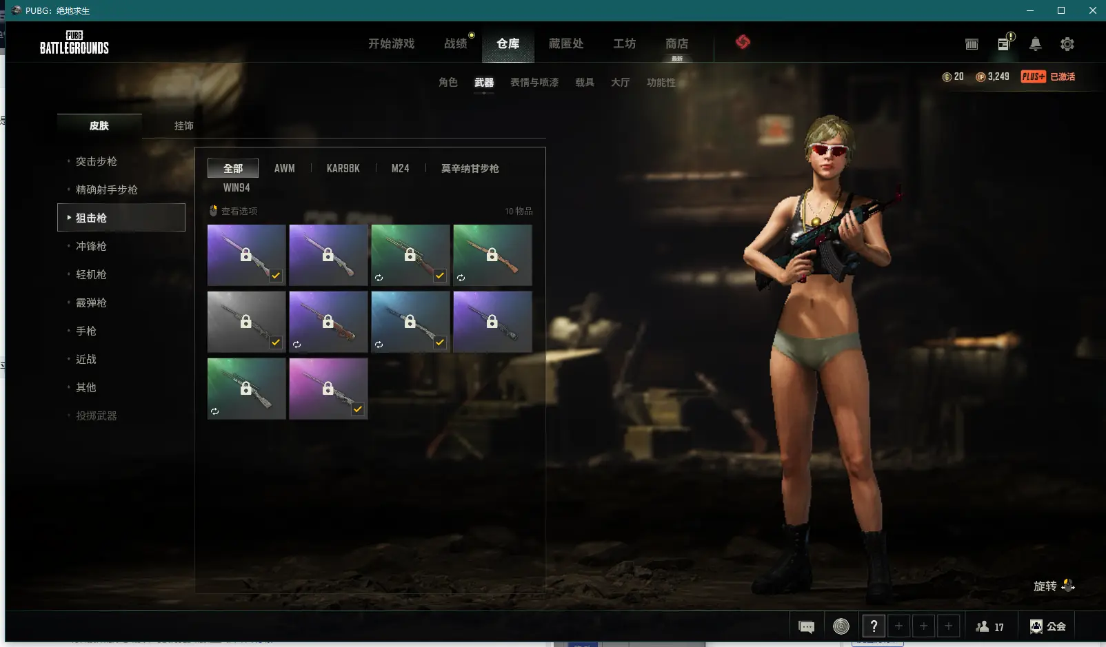Switch to 武器 weapons sub-tab
Image resolution: width=1106 pixels, height=647 pixels.
pyautogui.click(x=484, y=82)
